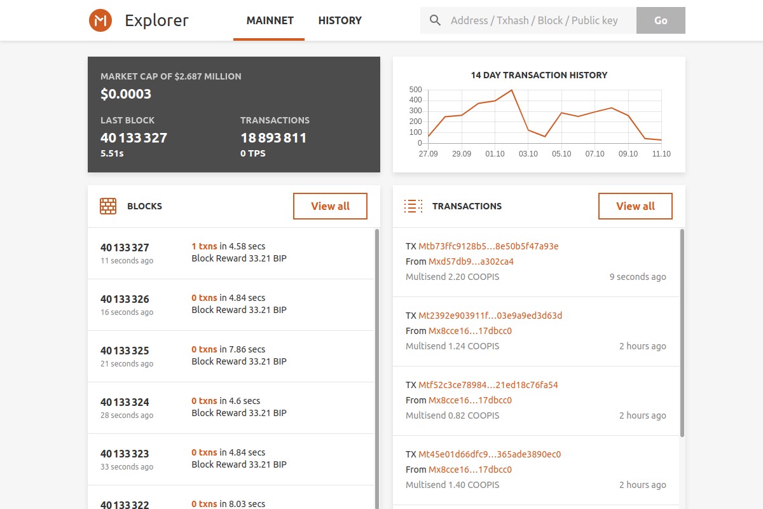The height and width of the screenshot is (509, 763).
Task: Click the '0 TPS' value
Action: pos(253,153)
